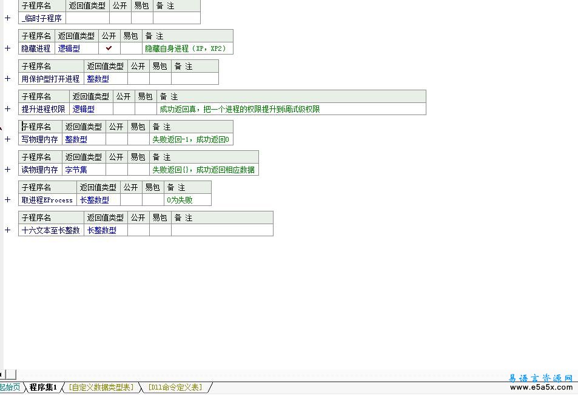
Task: Expand the 读物理内存 subroutine
Action: [7, 170]
